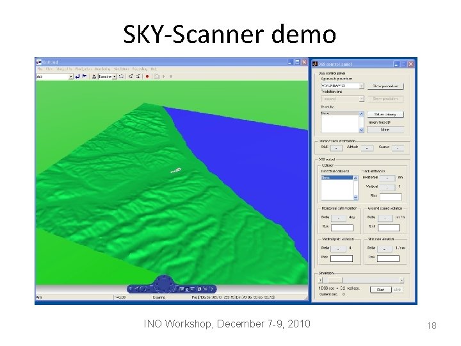This screenshot has height=346, width=461.
Task: Click Detected collisions list scroll down arrow
Action: [355, 197]
